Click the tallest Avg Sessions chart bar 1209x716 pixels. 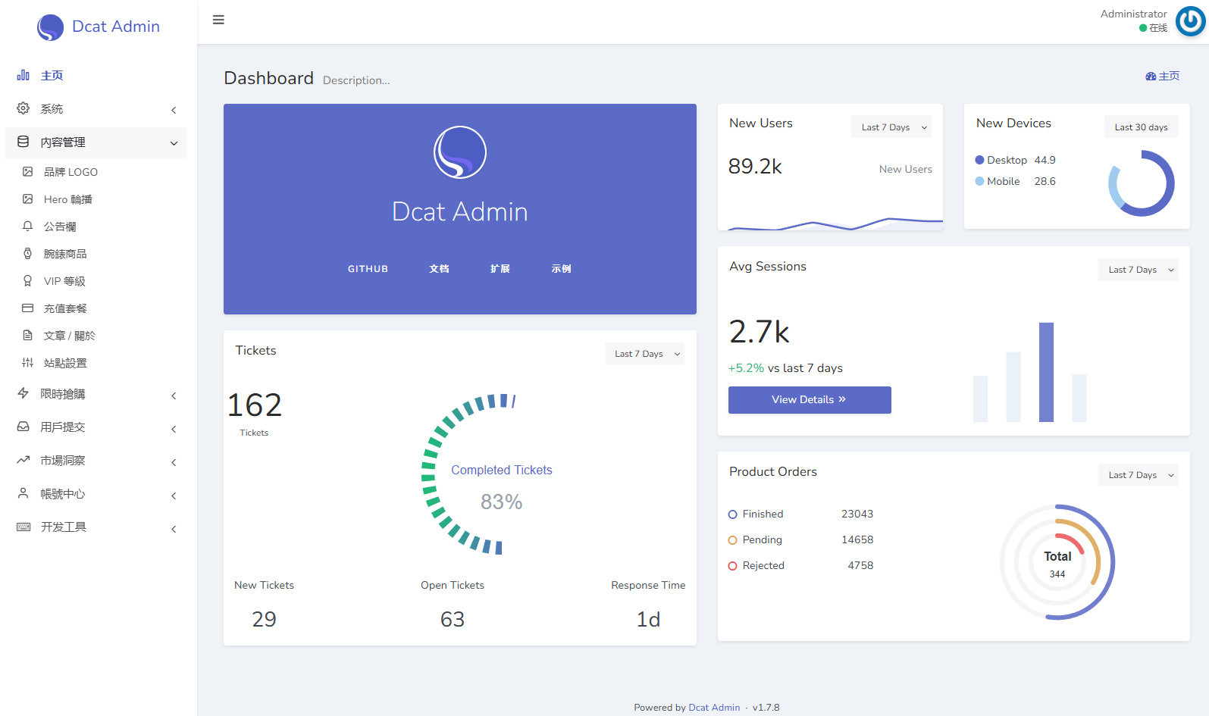click(x=1046, y=372)
